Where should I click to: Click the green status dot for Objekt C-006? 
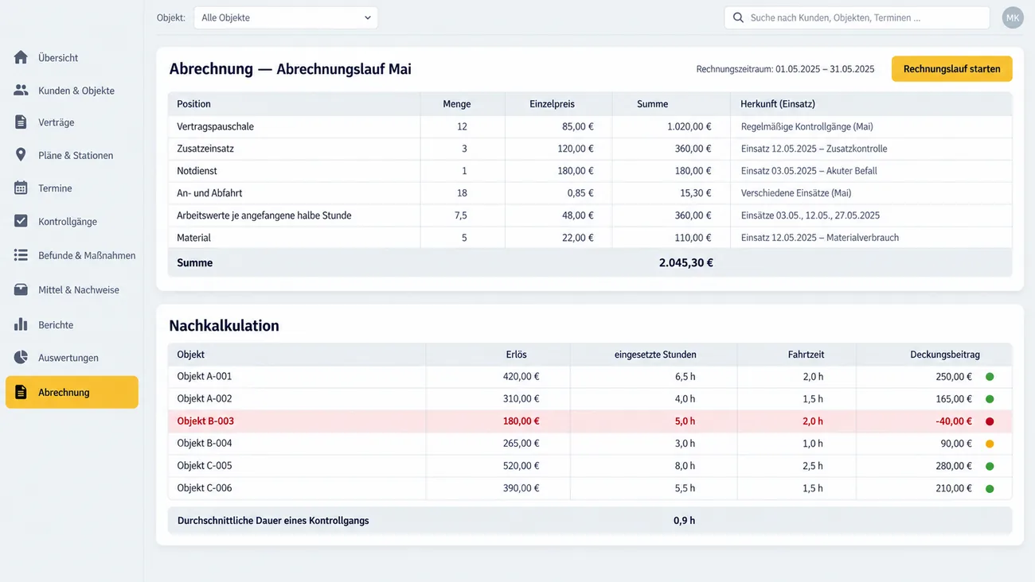(x=990, y=488)
